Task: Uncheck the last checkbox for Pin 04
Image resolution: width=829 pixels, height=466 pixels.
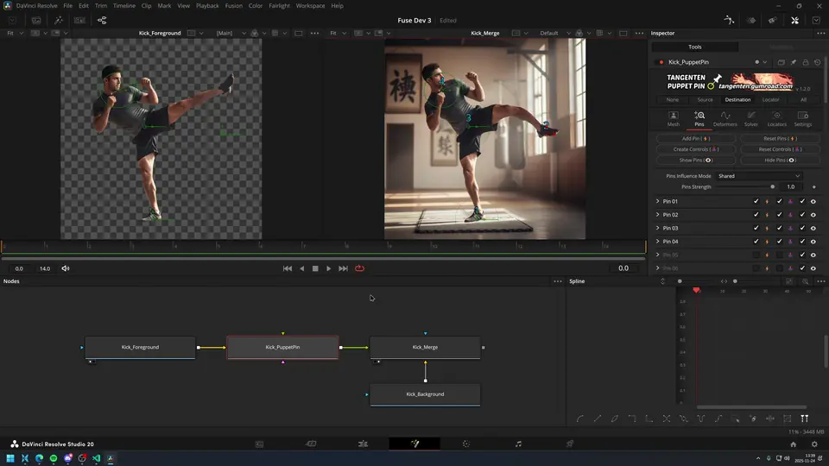Action: coord(802,242)
